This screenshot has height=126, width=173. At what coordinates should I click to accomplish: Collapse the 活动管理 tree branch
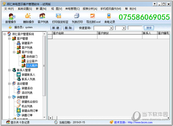9,84
